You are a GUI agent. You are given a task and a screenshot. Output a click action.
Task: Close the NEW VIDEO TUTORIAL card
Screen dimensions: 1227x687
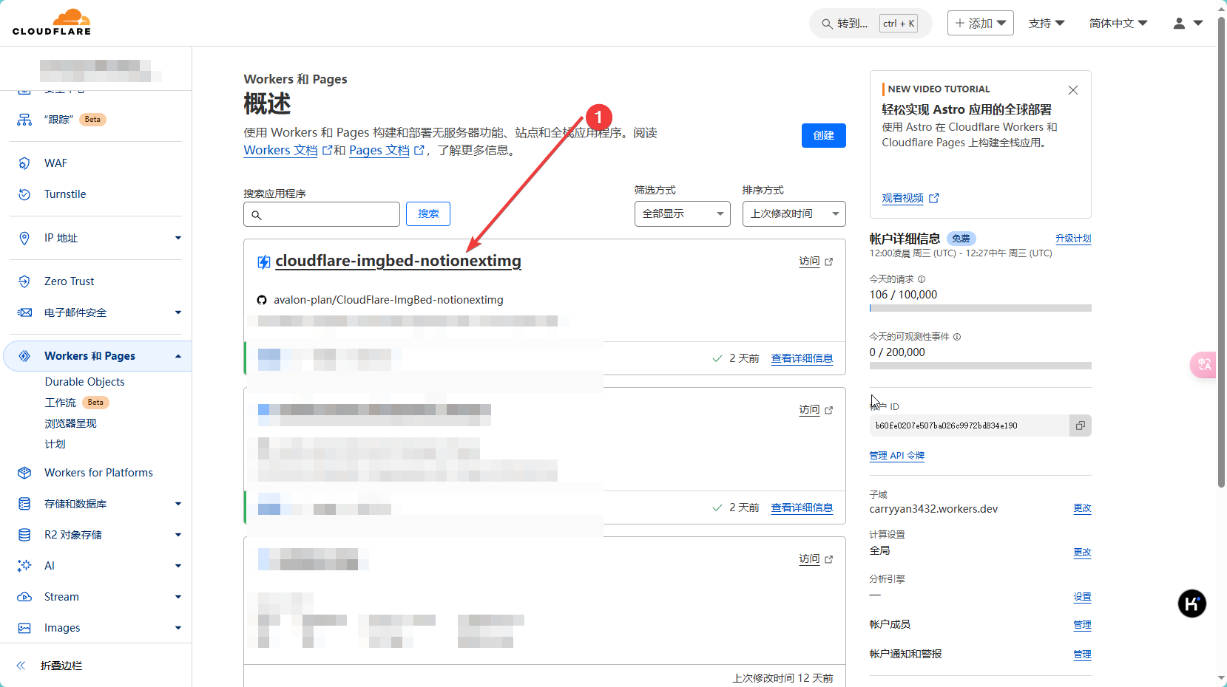(1073, 90)
